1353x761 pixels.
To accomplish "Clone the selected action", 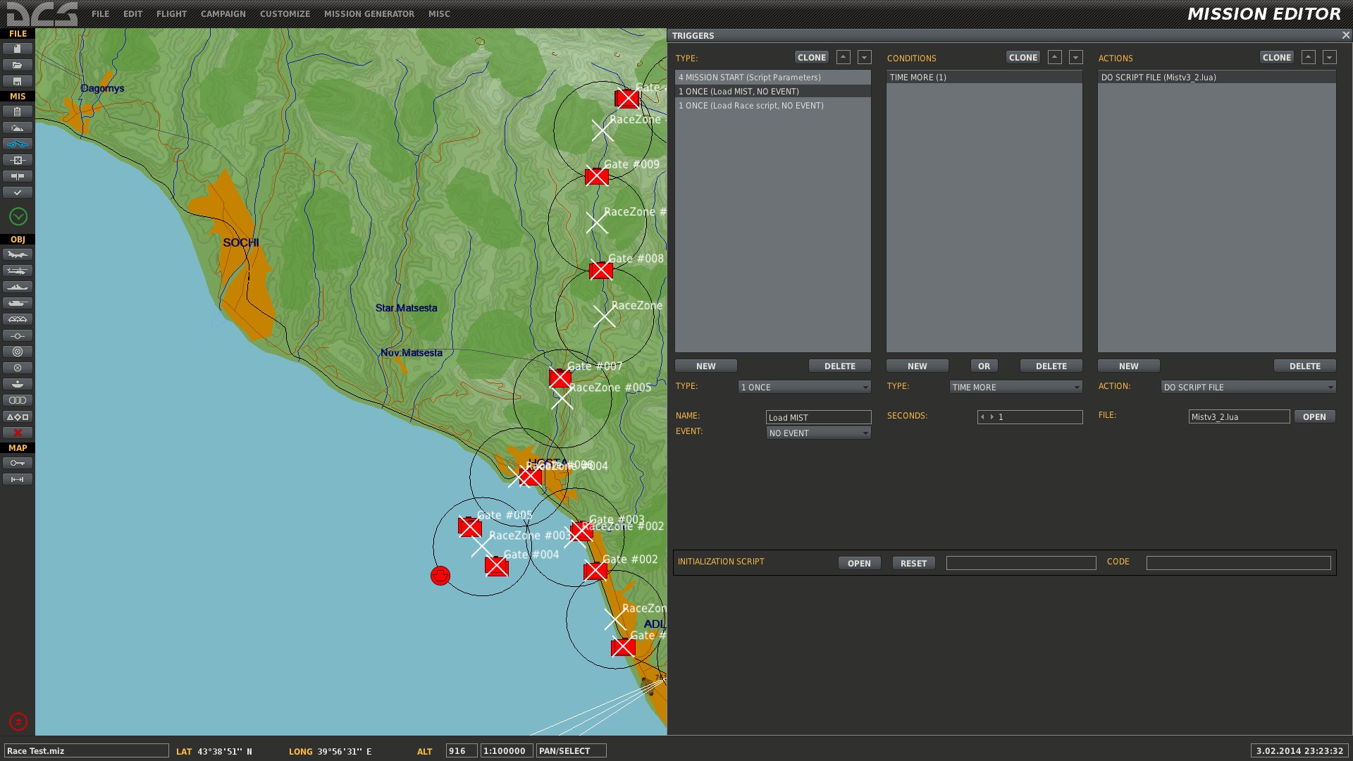I will (x=1277, y=57).
